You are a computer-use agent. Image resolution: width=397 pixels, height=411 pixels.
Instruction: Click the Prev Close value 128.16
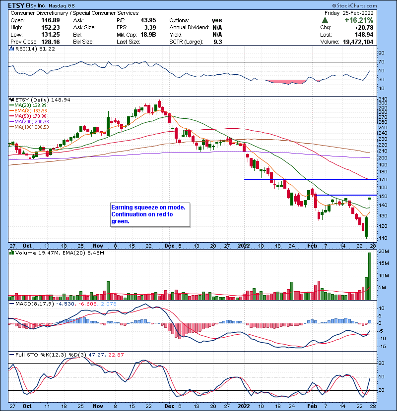coord(51,42)
